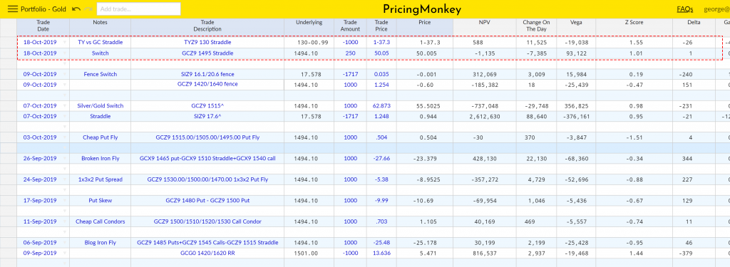Click the Broken Iron Fly note cell
Viewport: 730px width, 267px height.
(101, 159)
